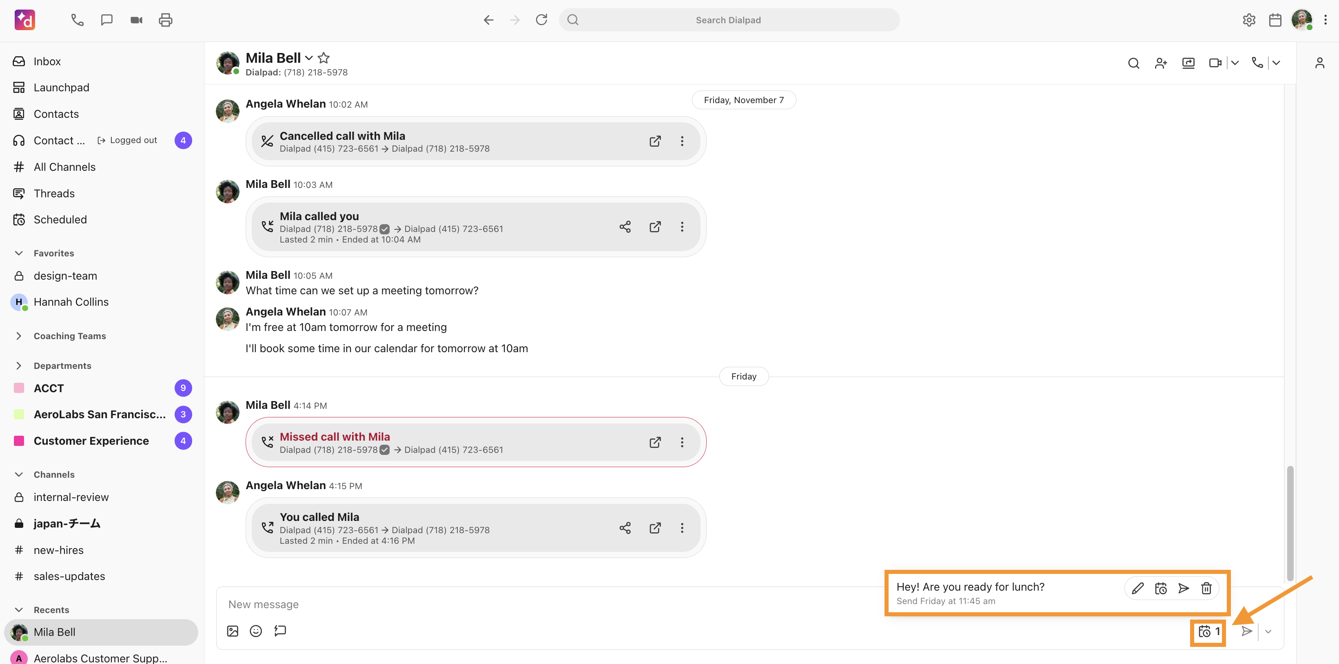Open the profile avatar in top bar
The width and height of the screenshot is (1339, 664).
pos(1301,20)
